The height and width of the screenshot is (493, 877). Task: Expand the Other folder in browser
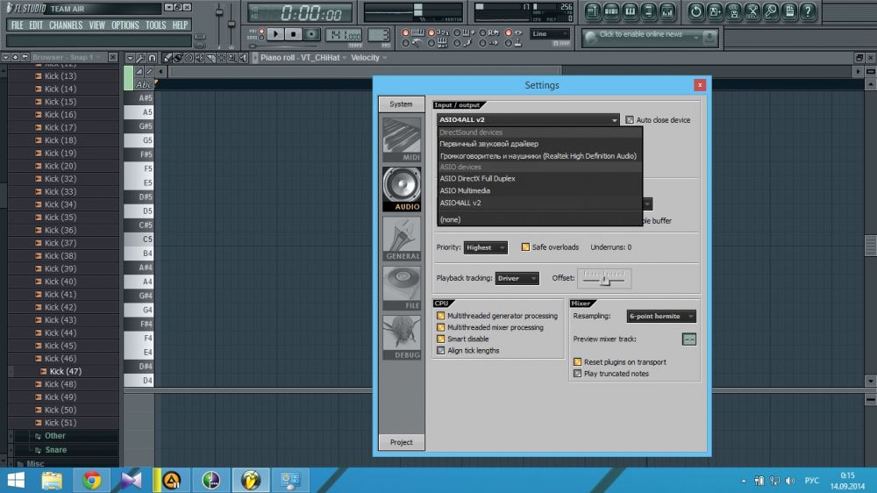pos(54,435)
